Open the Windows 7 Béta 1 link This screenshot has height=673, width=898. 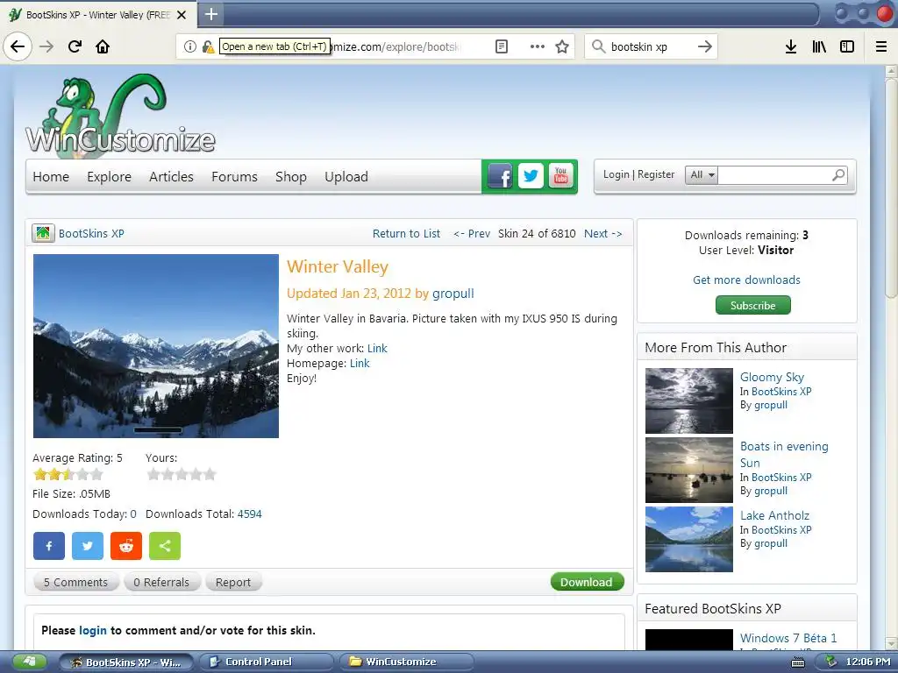tap(788, 638)
